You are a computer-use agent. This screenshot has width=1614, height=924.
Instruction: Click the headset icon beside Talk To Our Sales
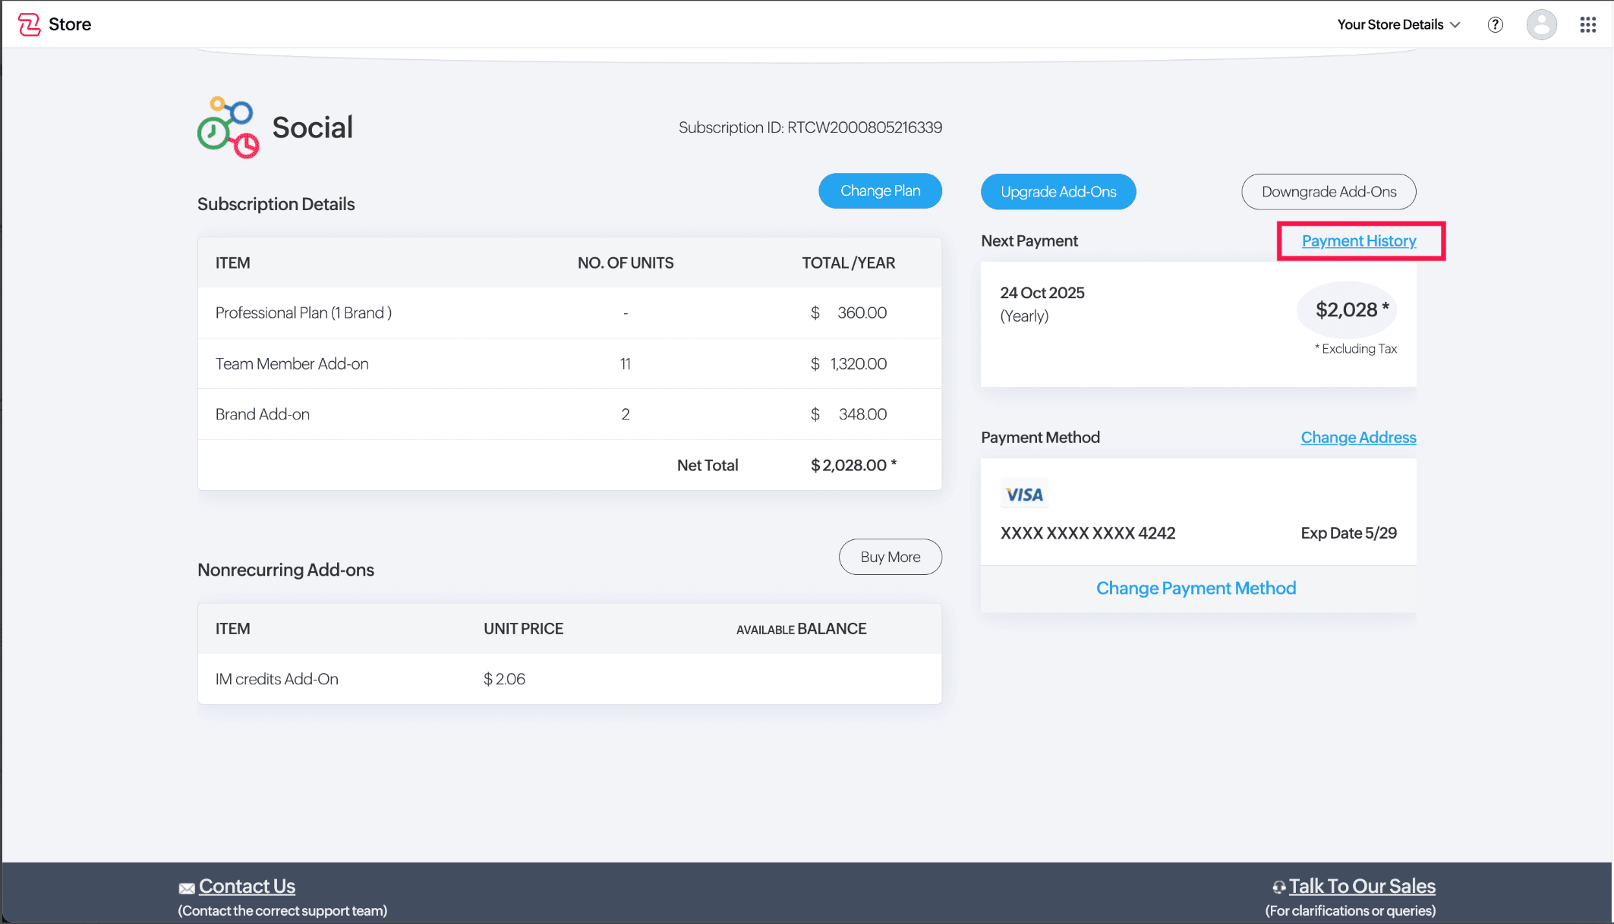tap(1279, 887)
